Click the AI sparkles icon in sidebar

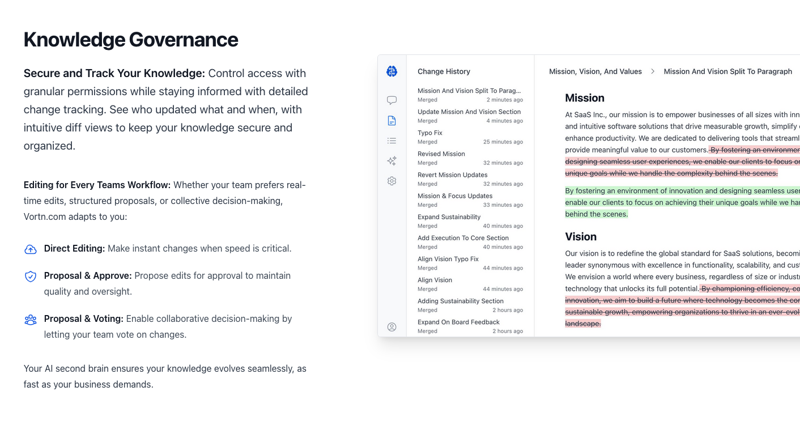[392, 161]
